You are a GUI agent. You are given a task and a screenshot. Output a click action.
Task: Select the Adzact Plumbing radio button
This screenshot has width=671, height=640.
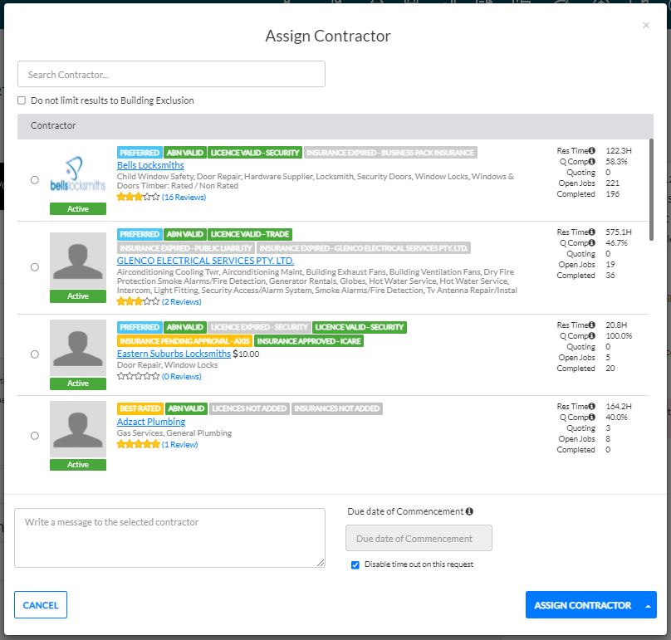click(x=35, y=436)
